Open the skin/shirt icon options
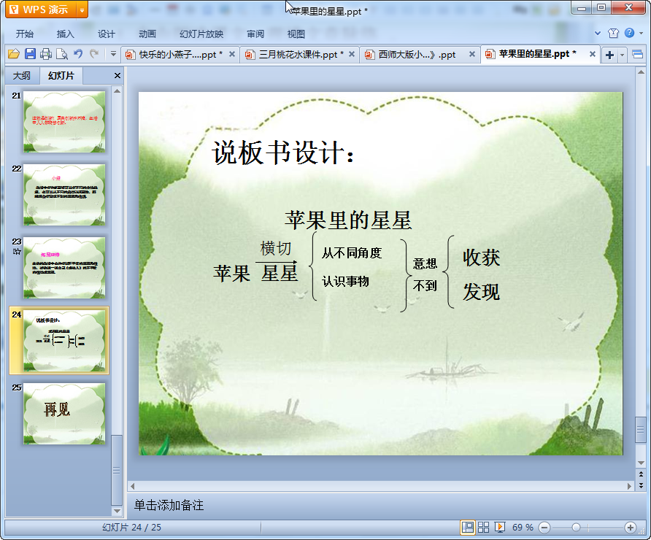 pyautogui.click(x=613, y=34)
